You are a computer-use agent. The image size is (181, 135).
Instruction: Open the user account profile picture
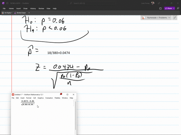[153, 3]
